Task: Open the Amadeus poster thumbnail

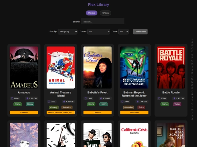Action: (24, 68)
